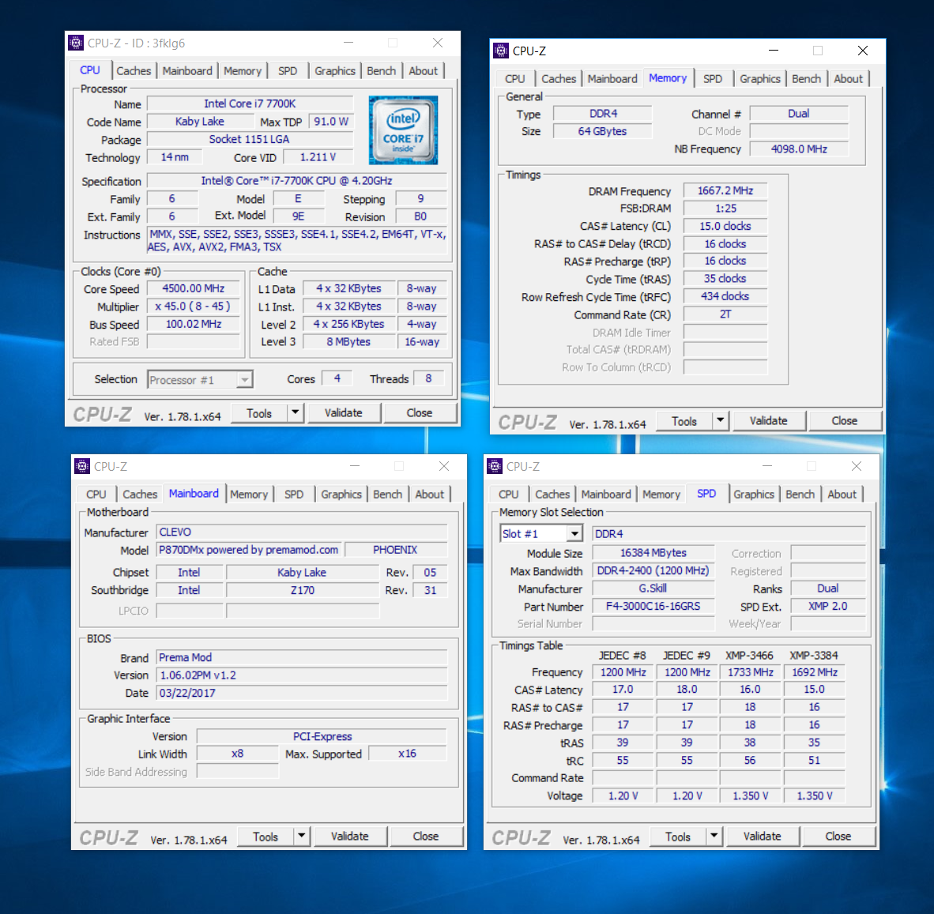Open Bench tab in the CPU window
This screenshot has height=914, width=934.
coord(381,71)
